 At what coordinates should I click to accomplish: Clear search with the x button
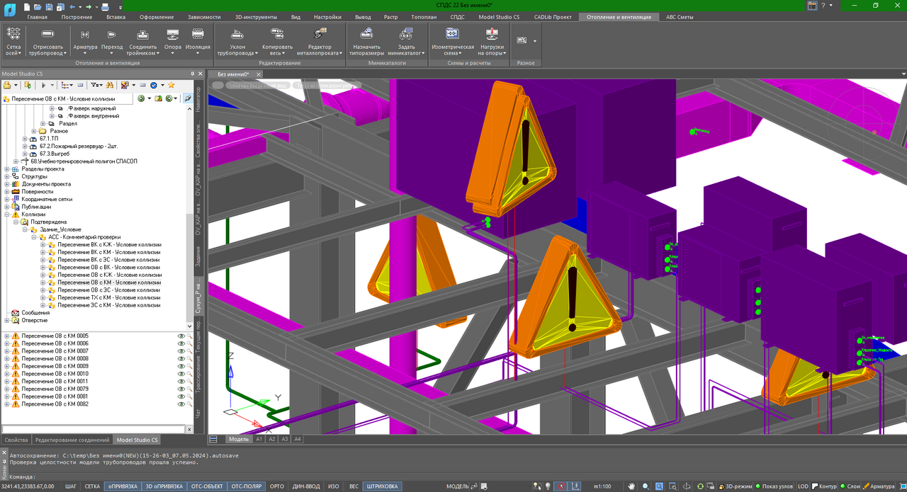pos(189,429)
